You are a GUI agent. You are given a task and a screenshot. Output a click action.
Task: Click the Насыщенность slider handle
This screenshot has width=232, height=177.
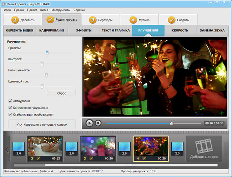[46, 75]
